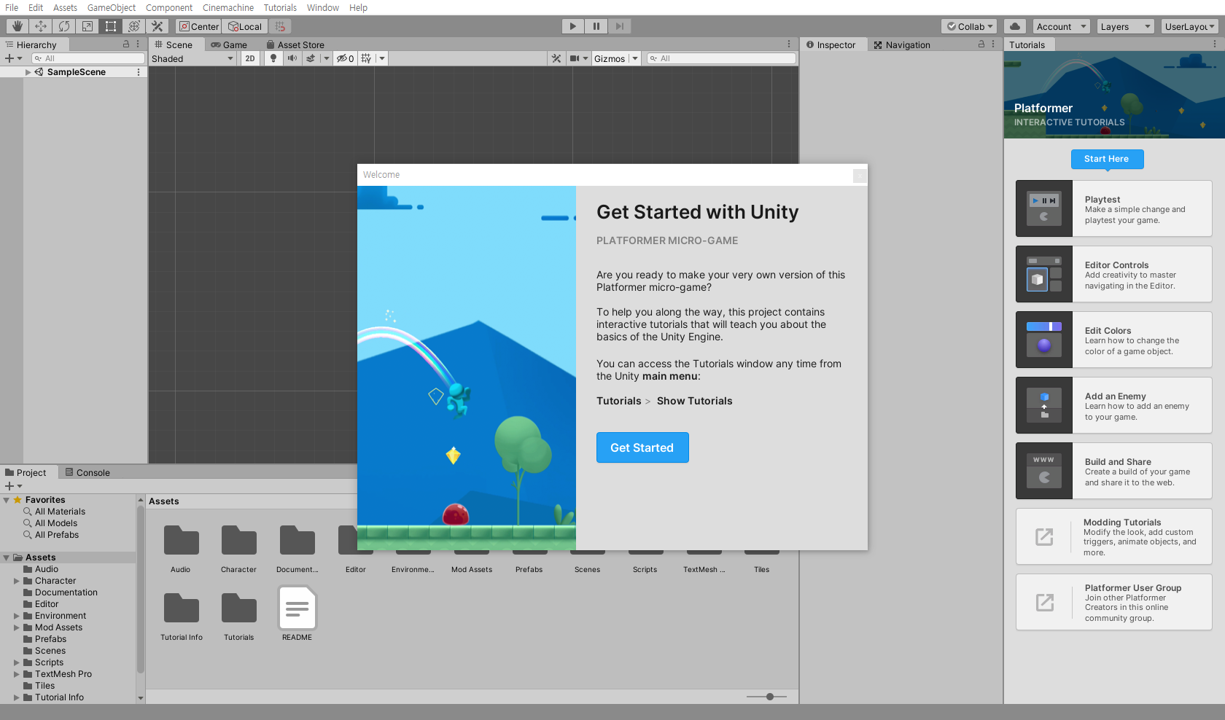The height and width of the screenshot is (720, 1225).
Task: Toggle handle rotation Local button
Action: tap(245, 26)
